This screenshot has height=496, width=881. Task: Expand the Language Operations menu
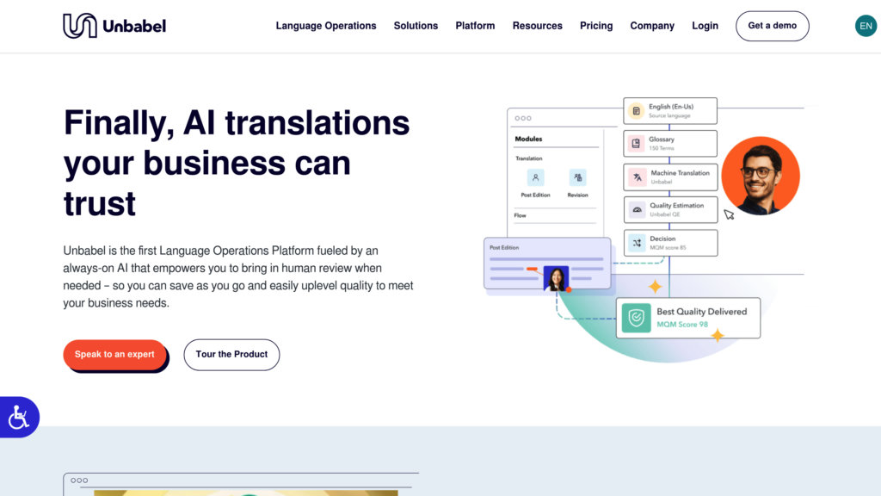[325, 26]
